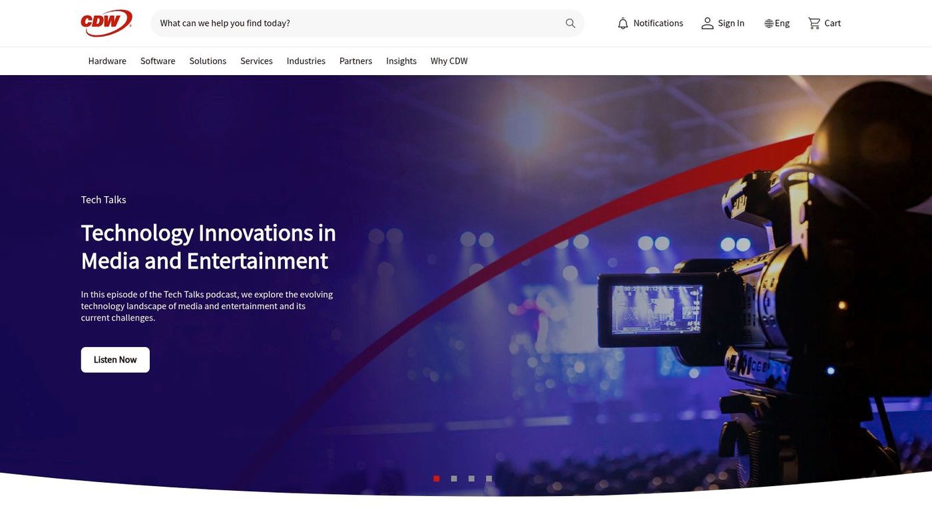This screenshot has width=932, height=524.
Task: Click the headline 'Technology Innovations in Media and Entertainment'
Action: click(208, 247)
